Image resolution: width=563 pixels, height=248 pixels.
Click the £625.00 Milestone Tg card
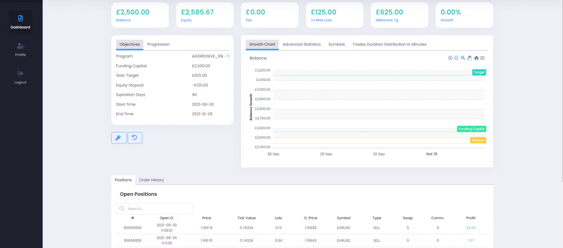click(399, 15)
